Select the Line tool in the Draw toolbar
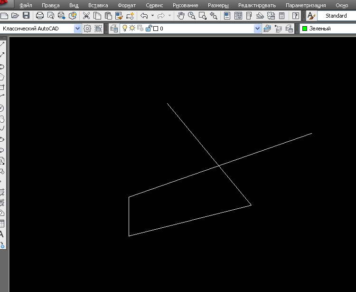 [x=2, y=44]
